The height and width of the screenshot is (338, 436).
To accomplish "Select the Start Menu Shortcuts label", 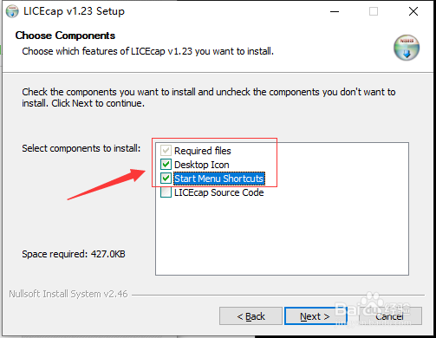I will point(219,179).
